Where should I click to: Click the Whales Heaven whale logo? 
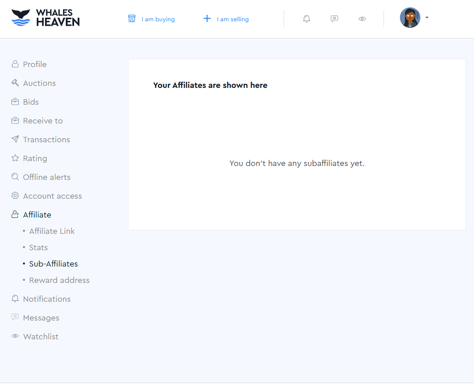click(20, 18)
